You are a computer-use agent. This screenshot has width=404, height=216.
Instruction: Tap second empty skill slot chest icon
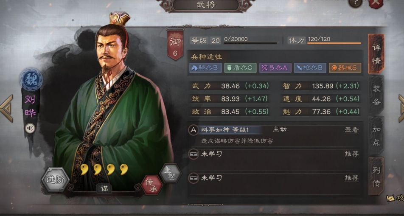[193, 178]
